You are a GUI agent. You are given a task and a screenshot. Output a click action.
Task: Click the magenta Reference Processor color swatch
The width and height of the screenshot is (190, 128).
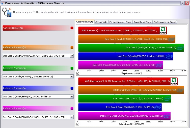point(72,108)
